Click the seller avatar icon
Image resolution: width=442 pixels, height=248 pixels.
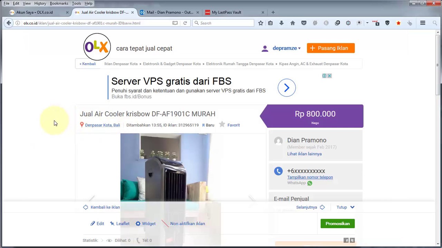[x=278, y=141]
